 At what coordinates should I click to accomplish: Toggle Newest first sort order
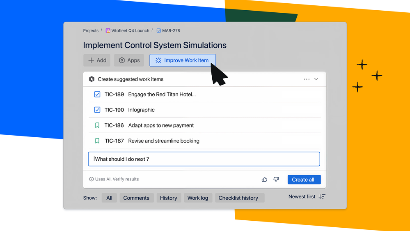pyautogui.click(x=307, y=197)
